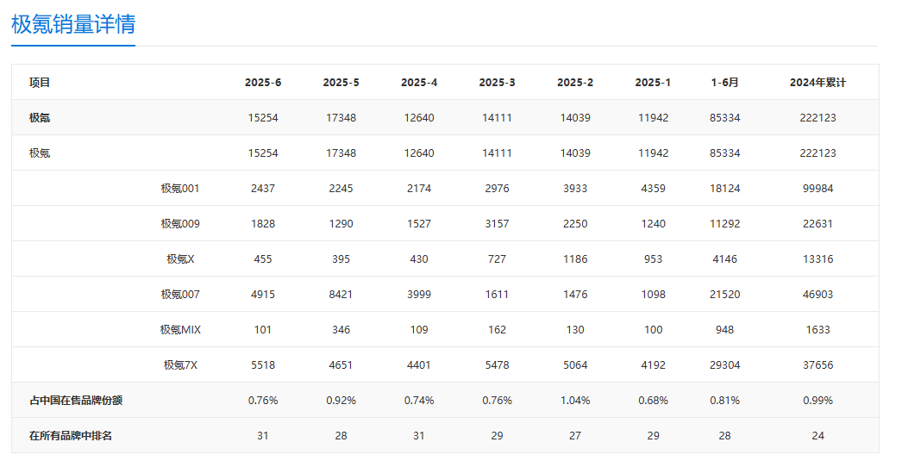Click the half-year share value 0.81%
The width and height of the screenshot is (902, 467).
tap(725, 401)
